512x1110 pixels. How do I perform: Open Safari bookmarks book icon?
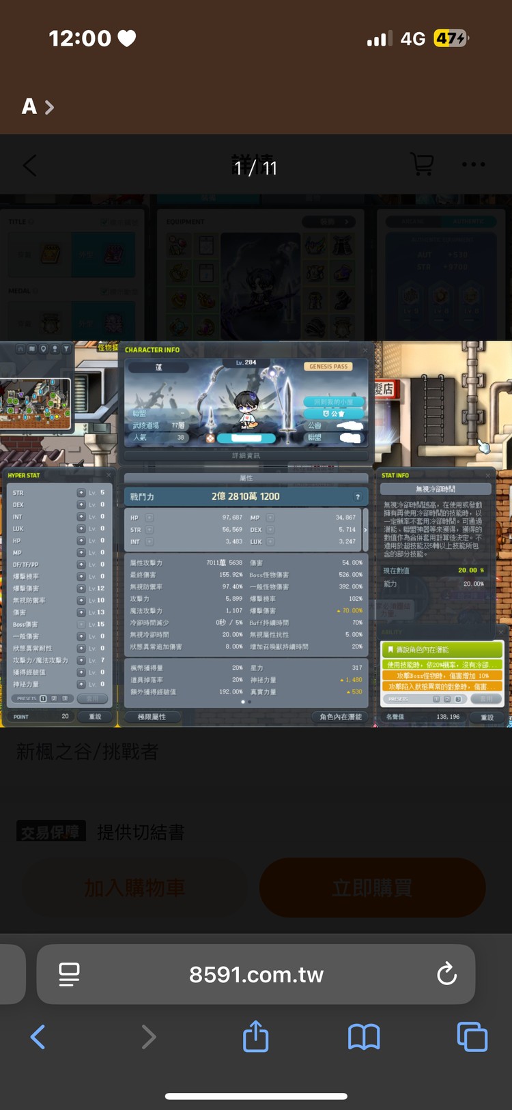pos(364,1036)
